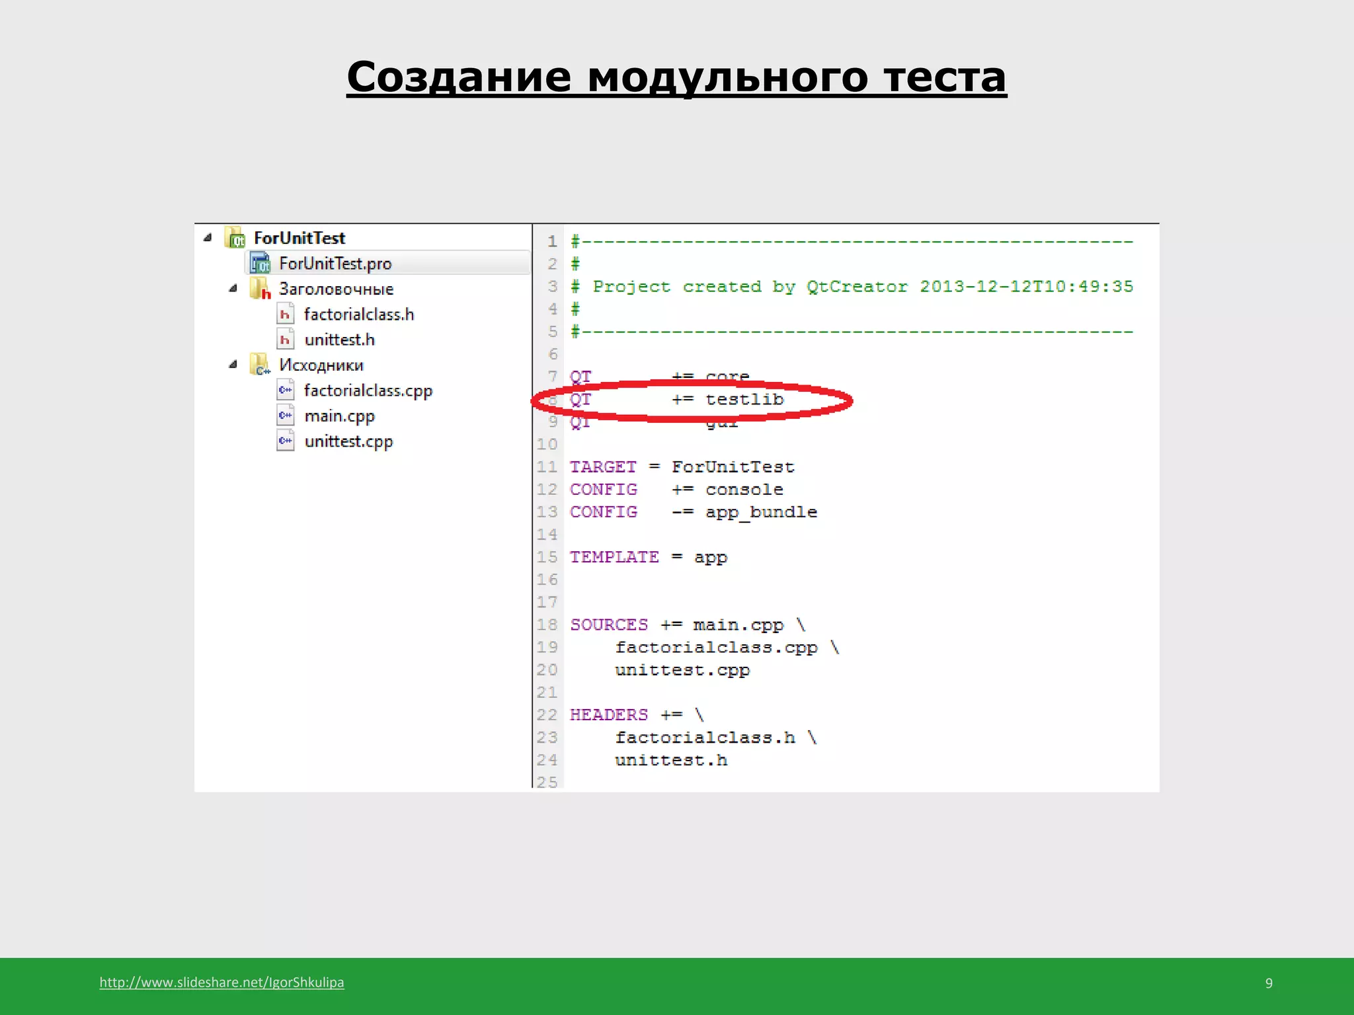Open unittest.cpp from the tree
The width and height of the screenshot is (1354, 1015).
[348, 441]
